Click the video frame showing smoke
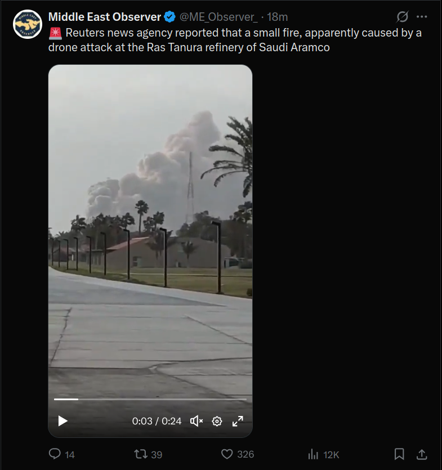442x470 pixels. click(x=150, y=228)
